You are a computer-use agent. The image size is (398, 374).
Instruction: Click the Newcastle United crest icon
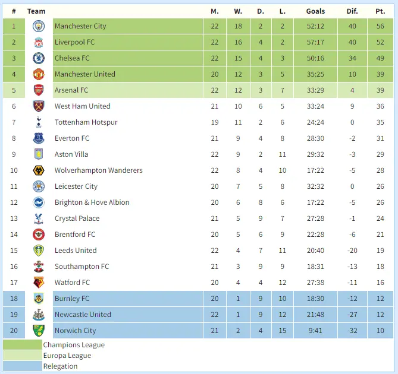[39, 315]
